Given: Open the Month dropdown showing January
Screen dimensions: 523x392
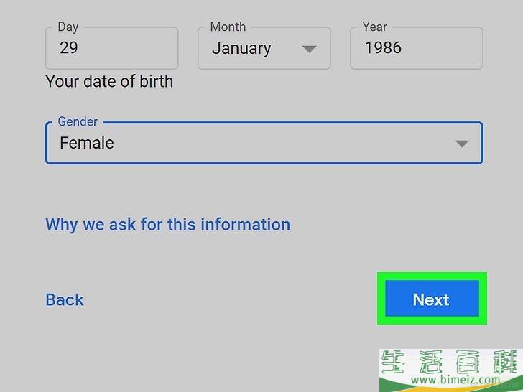Looking at the screenshot, I should 264,48.
